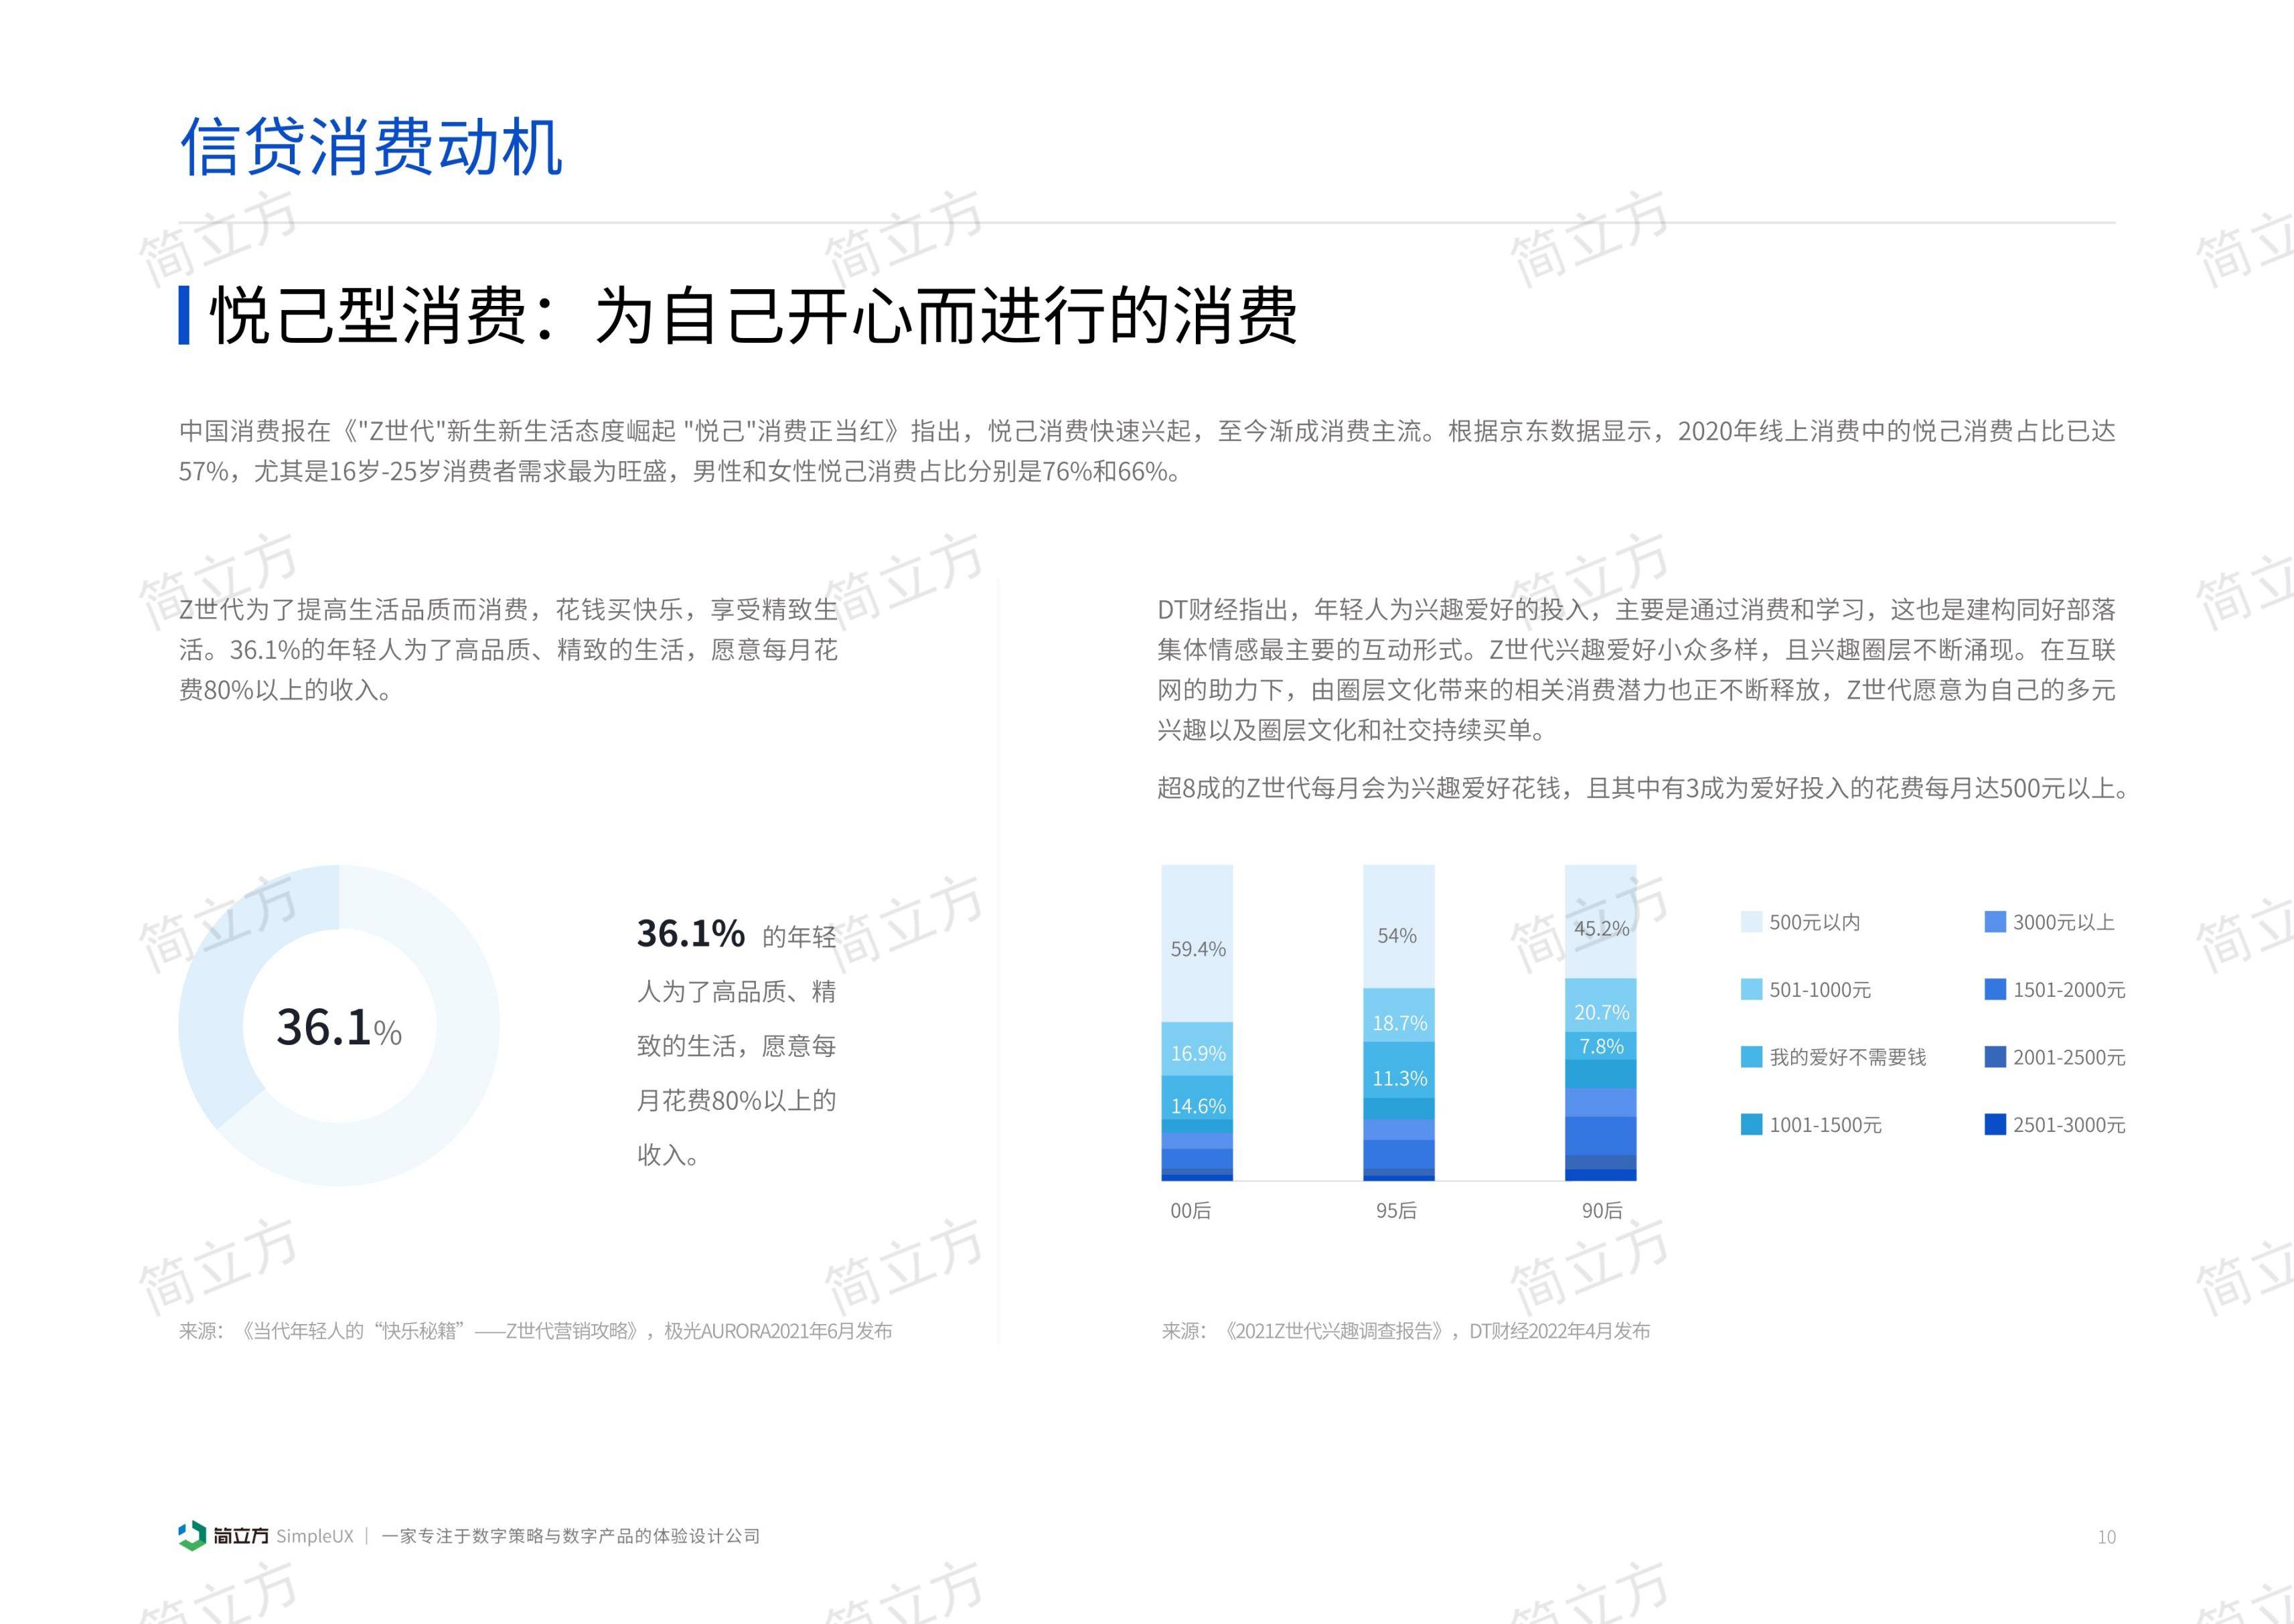Click the 我的爱好不需要钱 legend label
This screenshot has width=2294, height=1624.
1848,1057
